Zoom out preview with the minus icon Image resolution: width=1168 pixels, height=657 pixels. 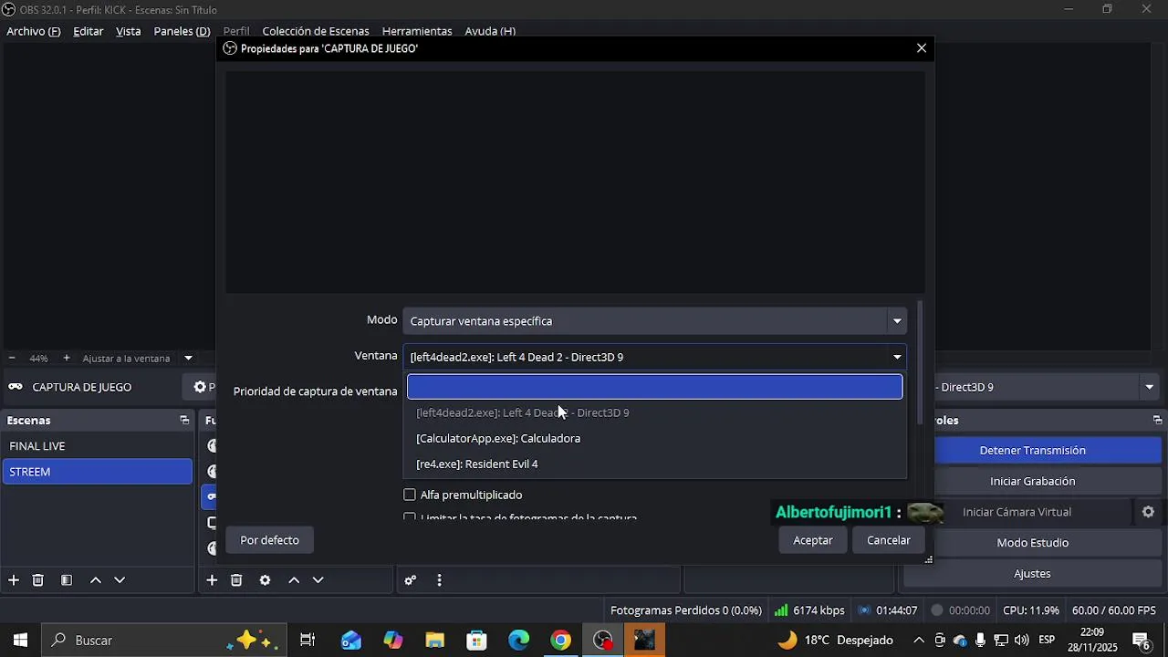(x=12, y=359)
